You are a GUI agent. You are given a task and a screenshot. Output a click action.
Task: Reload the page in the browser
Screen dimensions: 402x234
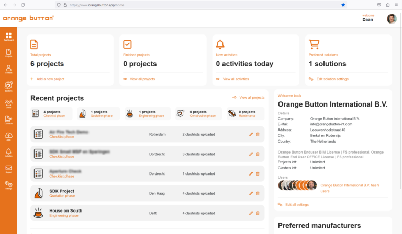(23, 5)
